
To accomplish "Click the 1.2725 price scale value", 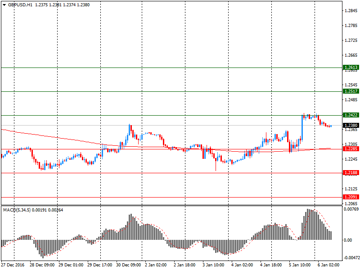I will coord(351,40).
